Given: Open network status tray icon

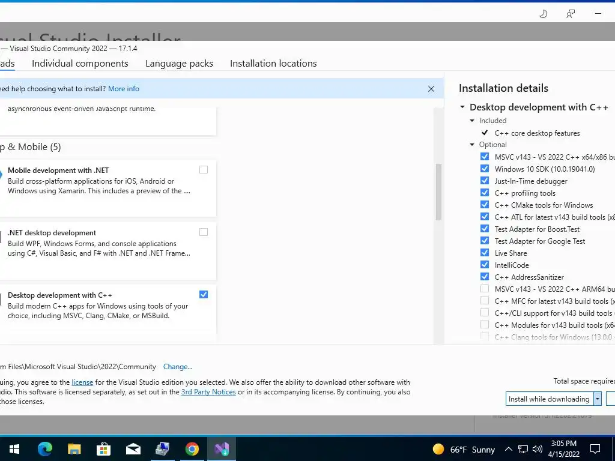Looking at the screenshot, I should [x=523, y=449].
